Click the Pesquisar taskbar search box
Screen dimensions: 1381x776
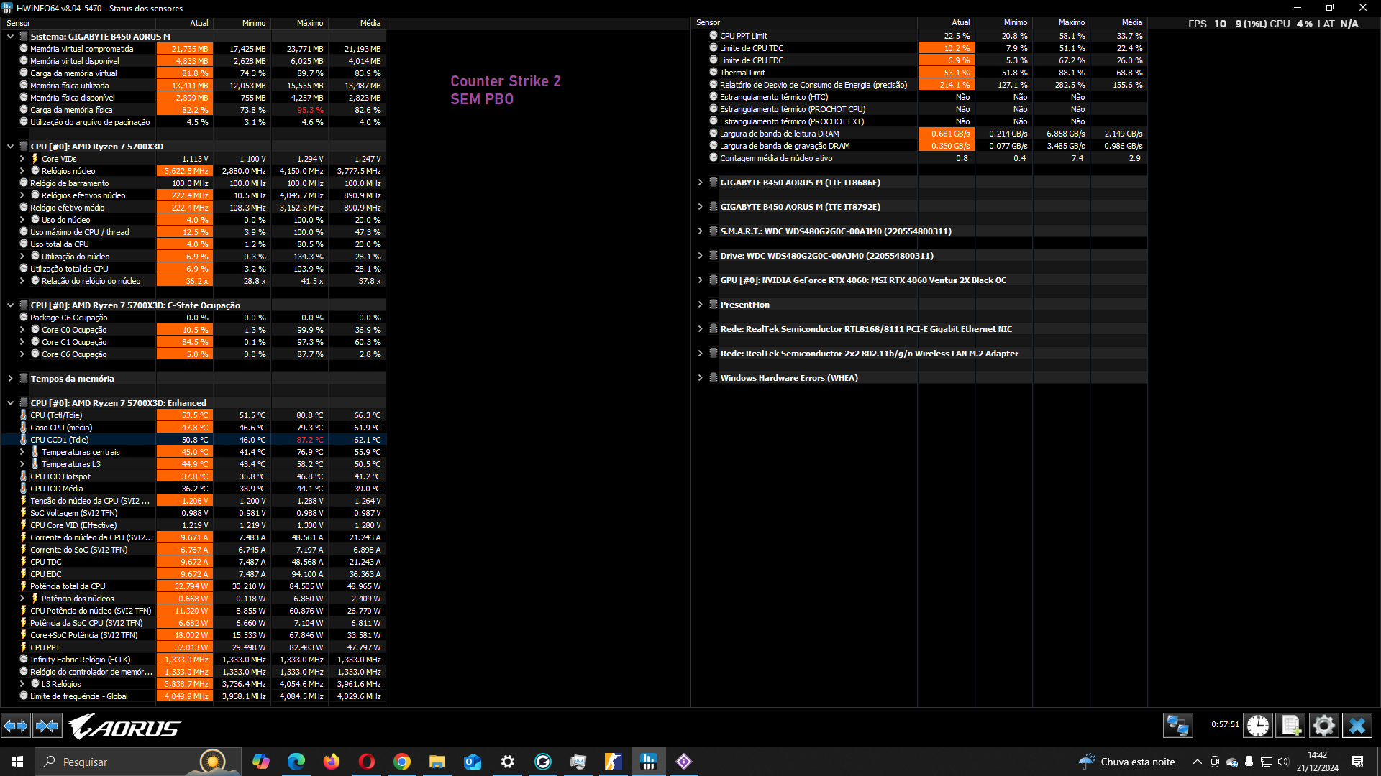138,762
